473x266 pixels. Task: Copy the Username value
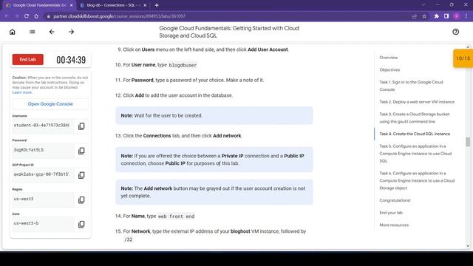[x=81, y=126]
